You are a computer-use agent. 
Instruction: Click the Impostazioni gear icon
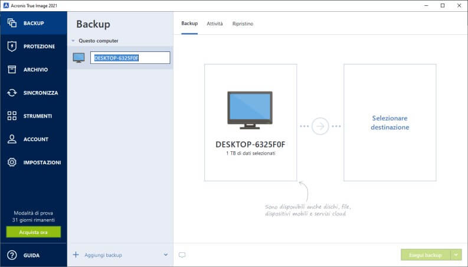pyautogui.click(x=12, y=162)
